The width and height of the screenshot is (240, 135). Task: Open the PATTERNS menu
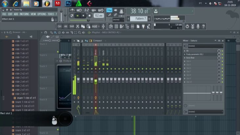(x=24, y=14)
